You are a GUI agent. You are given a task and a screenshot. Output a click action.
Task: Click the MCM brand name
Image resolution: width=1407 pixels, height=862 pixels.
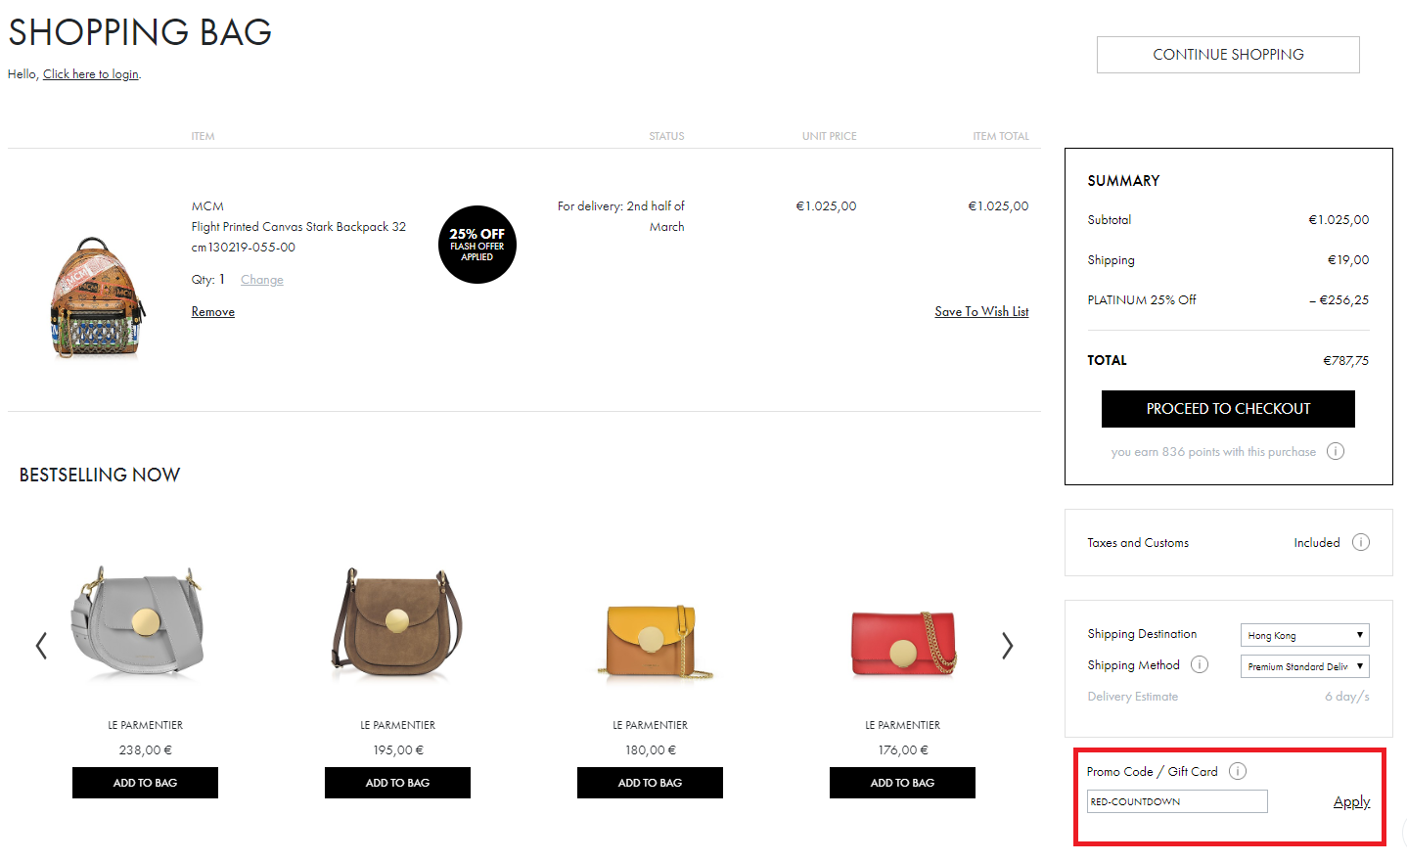point(207,206)
